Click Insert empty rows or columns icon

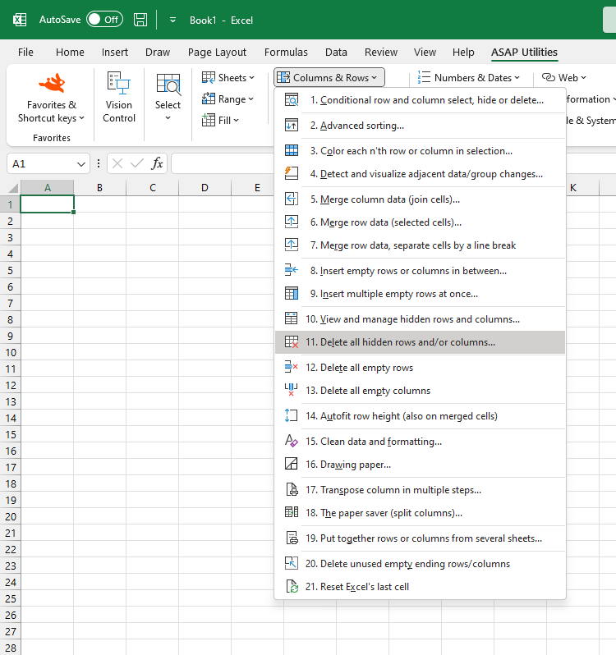(x=292, y=270)
